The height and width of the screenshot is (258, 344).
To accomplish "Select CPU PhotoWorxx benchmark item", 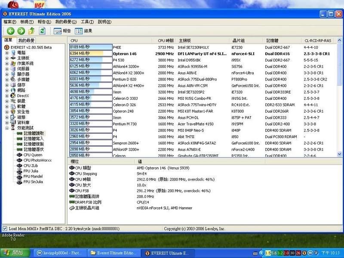I will coord(37,160).
